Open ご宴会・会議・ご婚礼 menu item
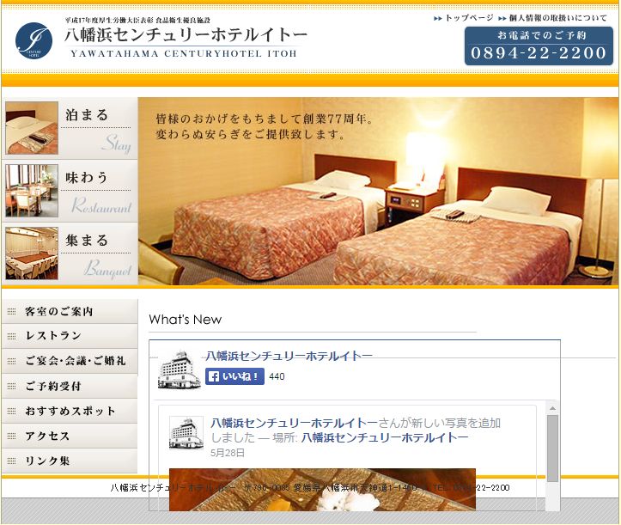 70,361
